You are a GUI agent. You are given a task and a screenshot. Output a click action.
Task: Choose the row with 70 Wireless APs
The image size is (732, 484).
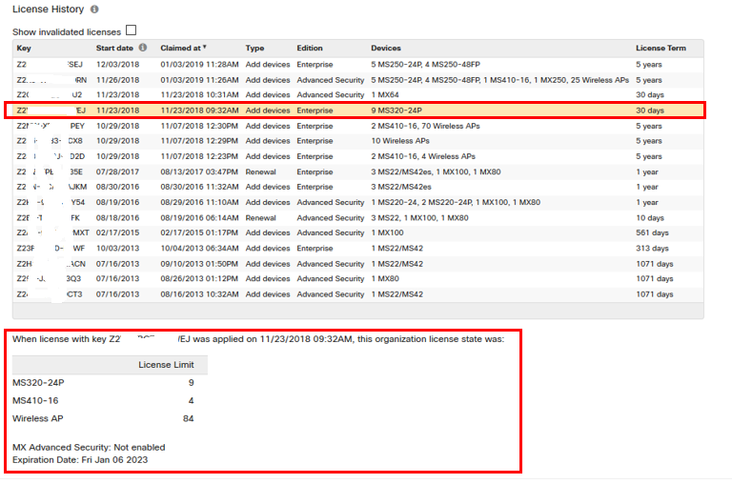(357, 126)
